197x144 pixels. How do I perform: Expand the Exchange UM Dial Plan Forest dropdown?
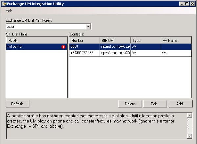click(88, 27)
